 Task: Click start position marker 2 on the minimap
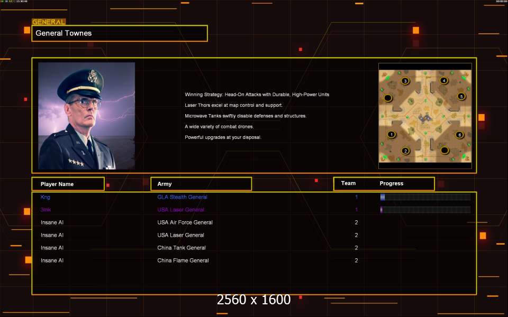[405, 151]
